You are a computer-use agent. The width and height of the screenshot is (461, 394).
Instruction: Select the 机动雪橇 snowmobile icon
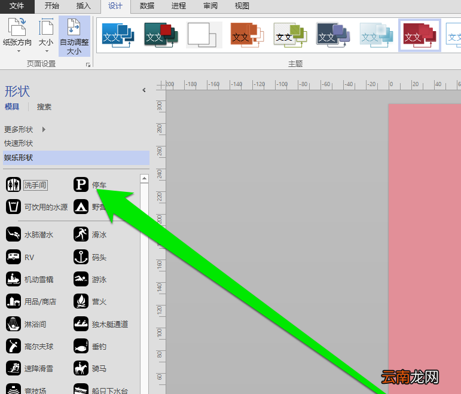pyautogui.click(x=13, y=279)
